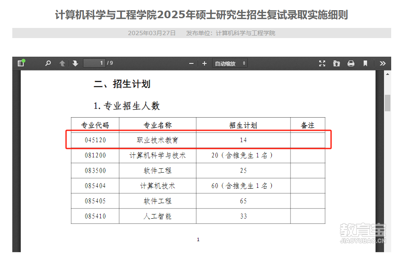
Task: Click the article title heading
Action: pyautogui.click(x=202, y=15)
